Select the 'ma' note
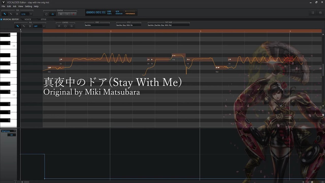 [179, 55]
